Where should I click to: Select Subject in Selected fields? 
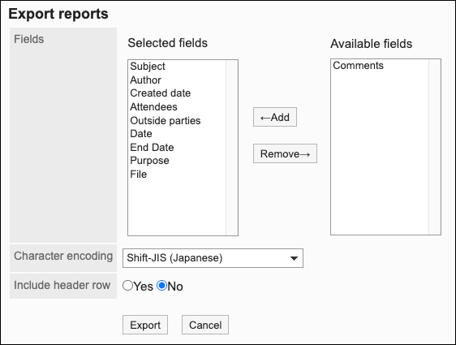177,67
